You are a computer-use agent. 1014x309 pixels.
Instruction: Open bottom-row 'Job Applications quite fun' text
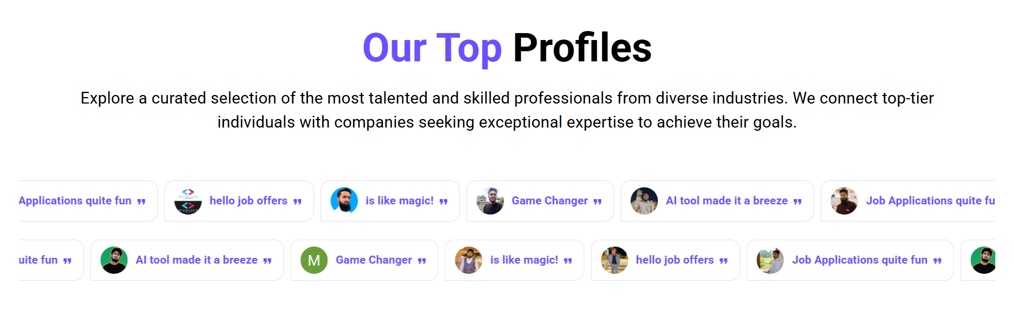[x=860, y=260]
